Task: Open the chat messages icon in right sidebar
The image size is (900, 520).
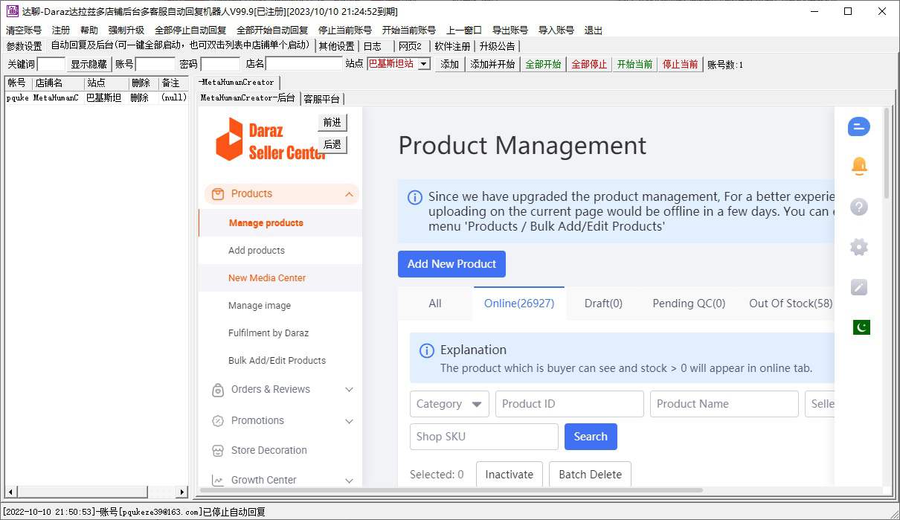Action: click(858, 126)
